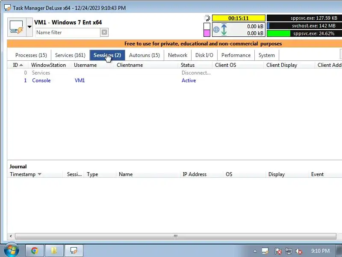Click the Journal horizontal scrollbar thumb
The width and height of the screenshot is (342, 257).
(176, 236)
